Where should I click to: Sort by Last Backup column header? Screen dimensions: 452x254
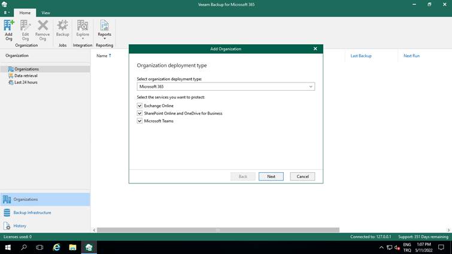[x=361, y=56]
